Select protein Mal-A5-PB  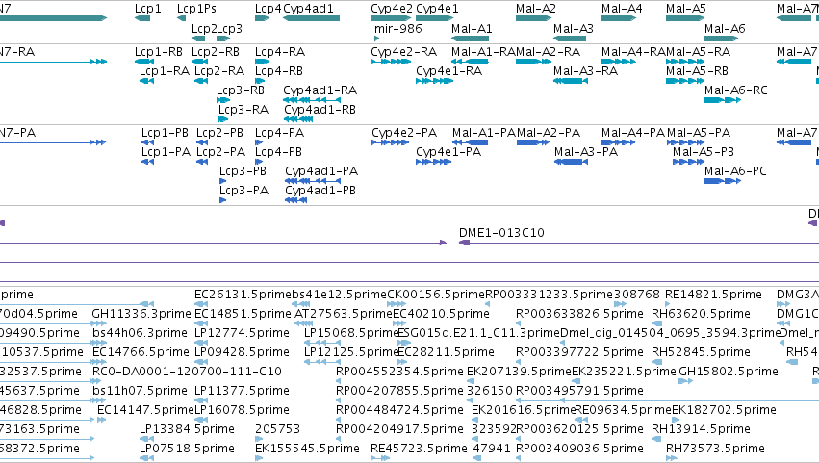[x=688, y=162]
